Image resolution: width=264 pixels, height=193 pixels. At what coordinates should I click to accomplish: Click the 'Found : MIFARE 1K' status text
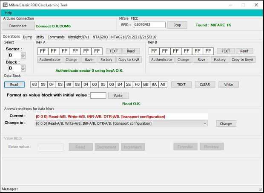click(x=213, y=25)
